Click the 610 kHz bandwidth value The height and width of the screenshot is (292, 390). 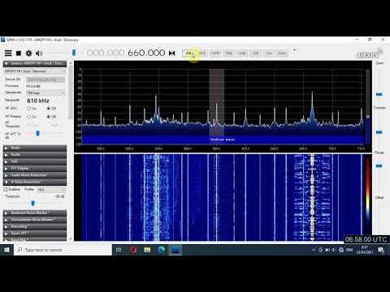[x=38, y=101]
